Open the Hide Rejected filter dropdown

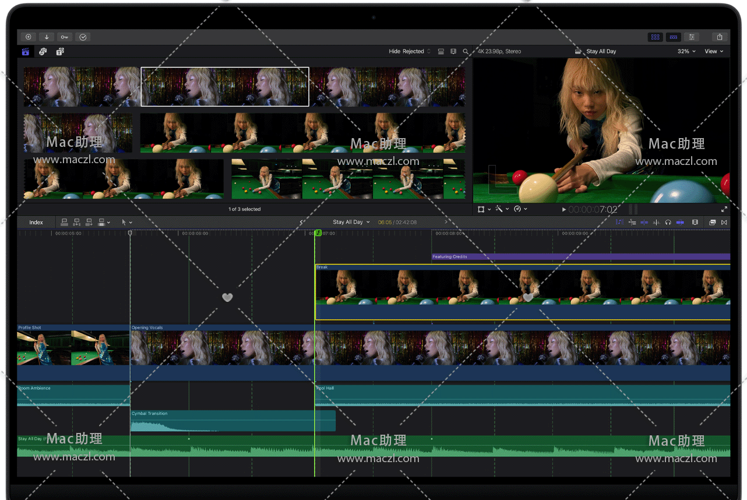coord(408,51)
